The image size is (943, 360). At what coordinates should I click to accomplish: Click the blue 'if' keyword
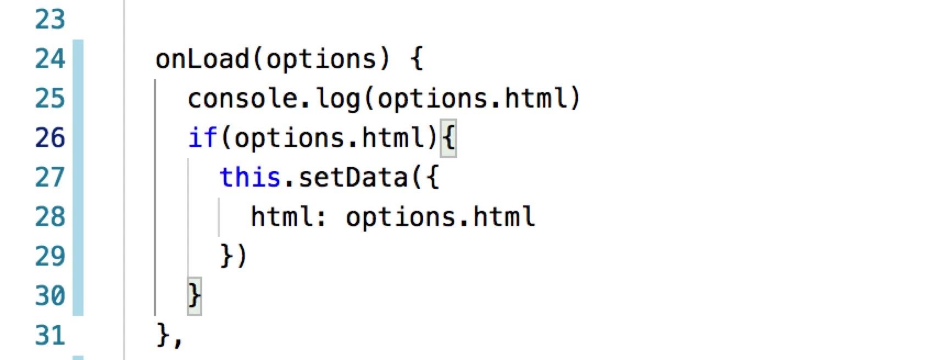[203, 137]
